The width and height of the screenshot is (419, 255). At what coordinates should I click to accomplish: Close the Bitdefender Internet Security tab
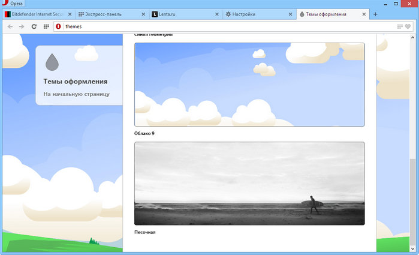pos(70,14)
